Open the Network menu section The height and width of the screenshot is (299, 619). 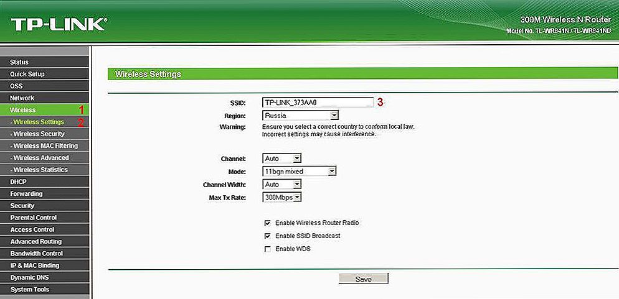click(x=44, y=98)
